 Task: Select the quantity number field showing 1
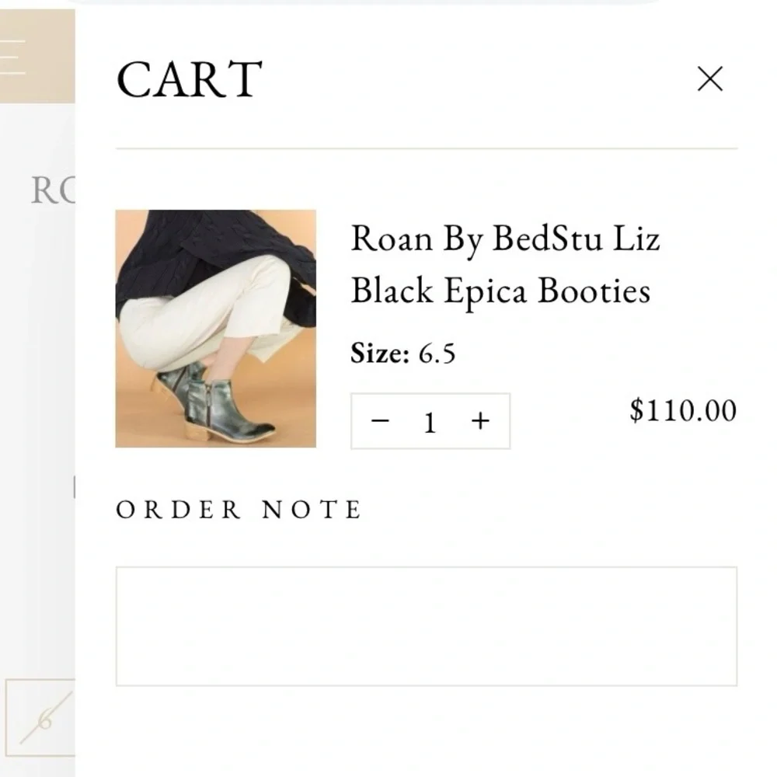pyautogui.click(x=430, y=423)
